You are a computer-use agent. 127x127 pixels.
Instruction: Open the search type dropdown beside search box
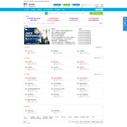pyautogui.click(x=43, y=13)
